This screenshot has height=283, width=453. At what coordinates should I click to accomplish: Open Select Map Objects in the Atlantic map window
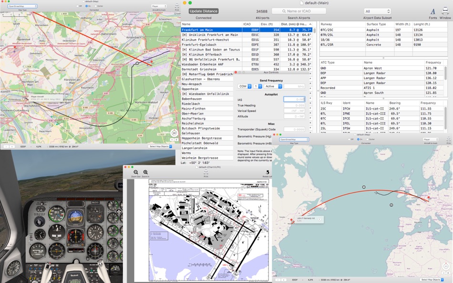pyautogui.click(x=432, y=280)
